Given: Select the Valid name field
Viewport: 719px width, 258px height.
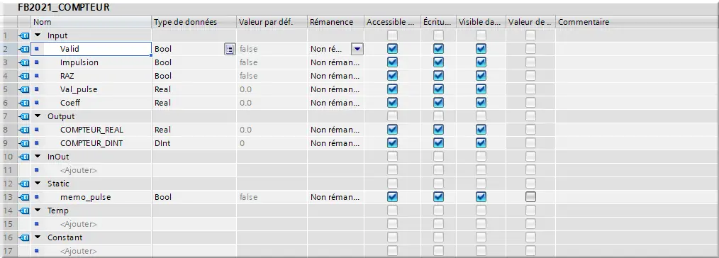Looking at the screenshot, I should [91, 49].
